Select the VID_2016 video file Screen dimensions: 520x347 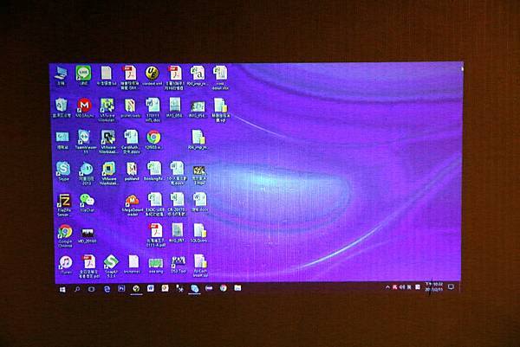tap(88, 235)
